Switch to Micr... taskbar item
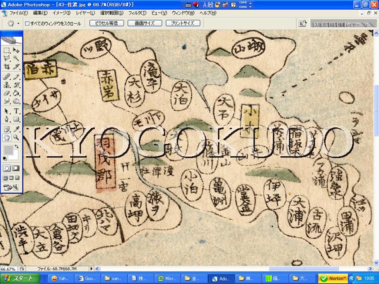379x284 pixels. (167, 278)
